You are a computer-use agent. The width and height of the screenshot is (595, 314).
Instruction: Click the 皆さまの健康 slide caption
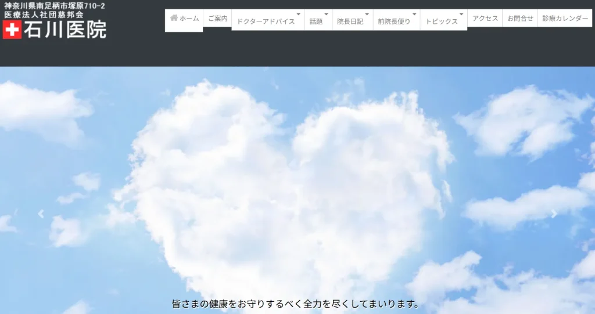(x=296, y=304)
